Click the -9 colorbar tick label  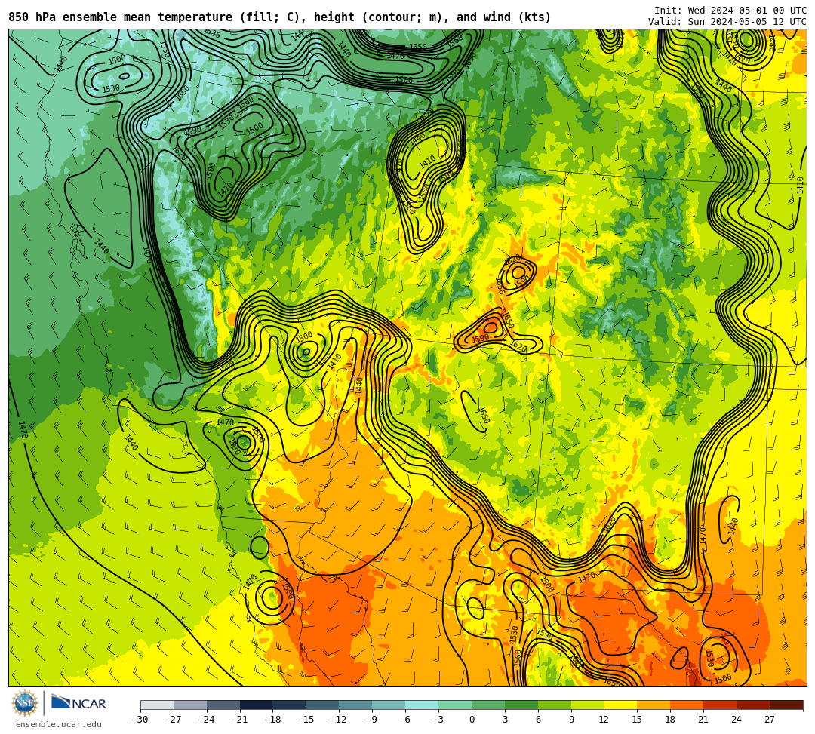point(372,720)
